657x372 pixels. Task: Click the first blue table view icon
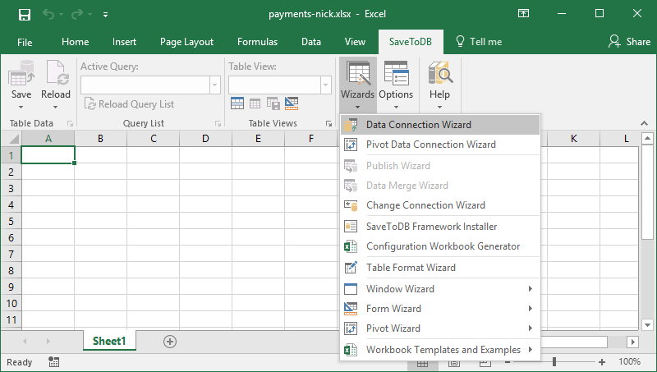237,103
